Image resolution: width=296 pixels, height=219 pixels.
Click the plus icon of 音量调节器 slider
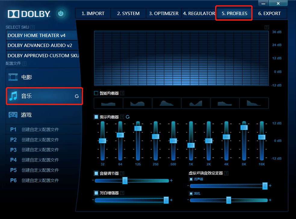pos(171,180)
